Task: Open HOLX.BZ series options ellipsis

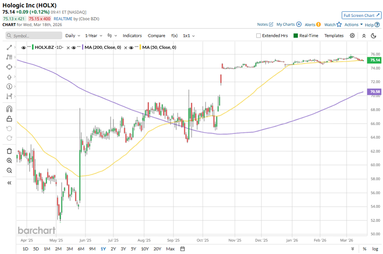Action: click(29, 47)
